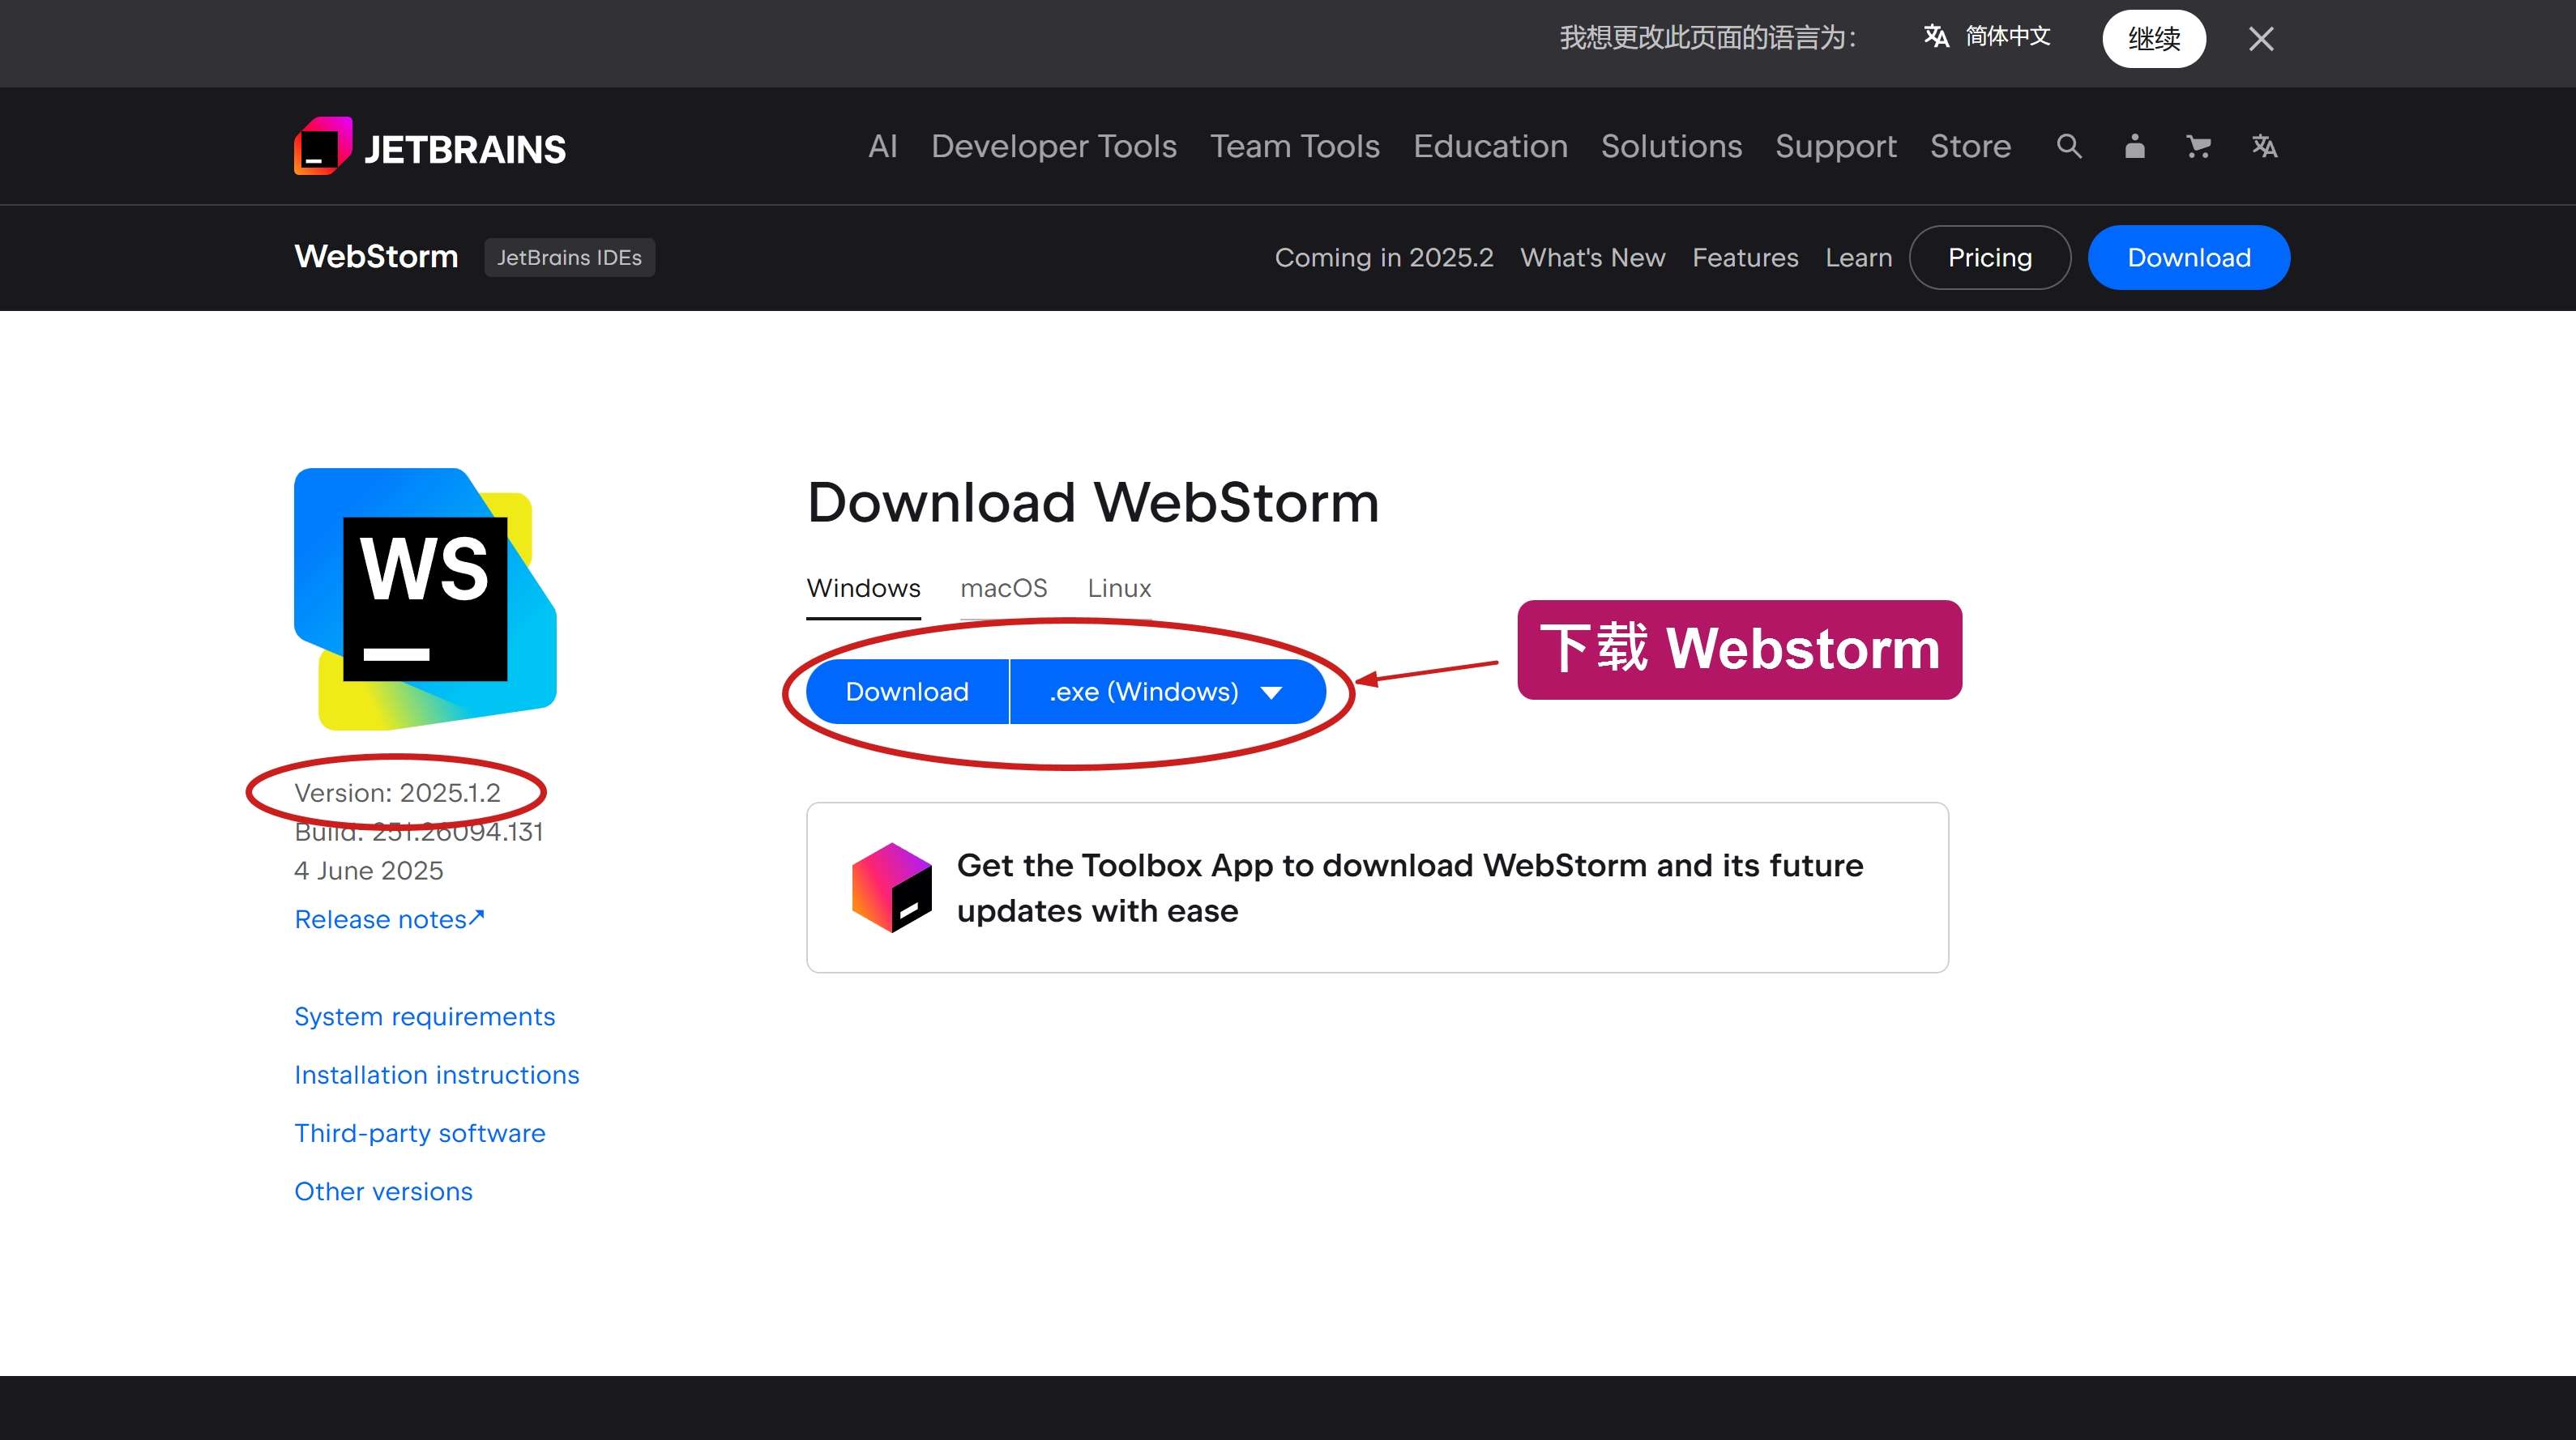2576x1440 pixels.
Task: Open the Developer Tools menu
Action: [x=1054, y=147]
